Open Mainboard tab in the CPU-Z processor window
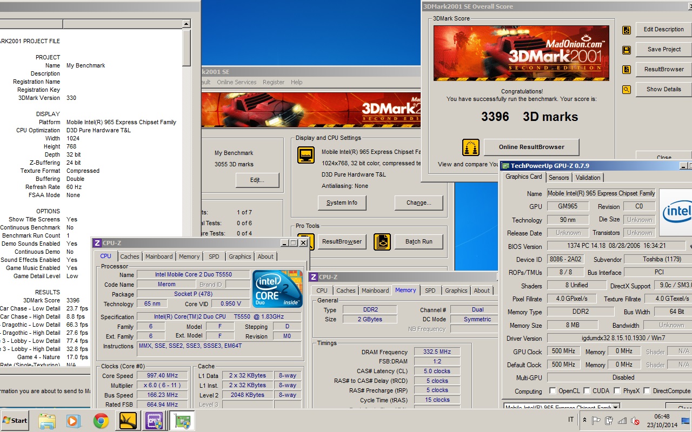The height and width of the screenshot is (432, 692). [159, 256]
